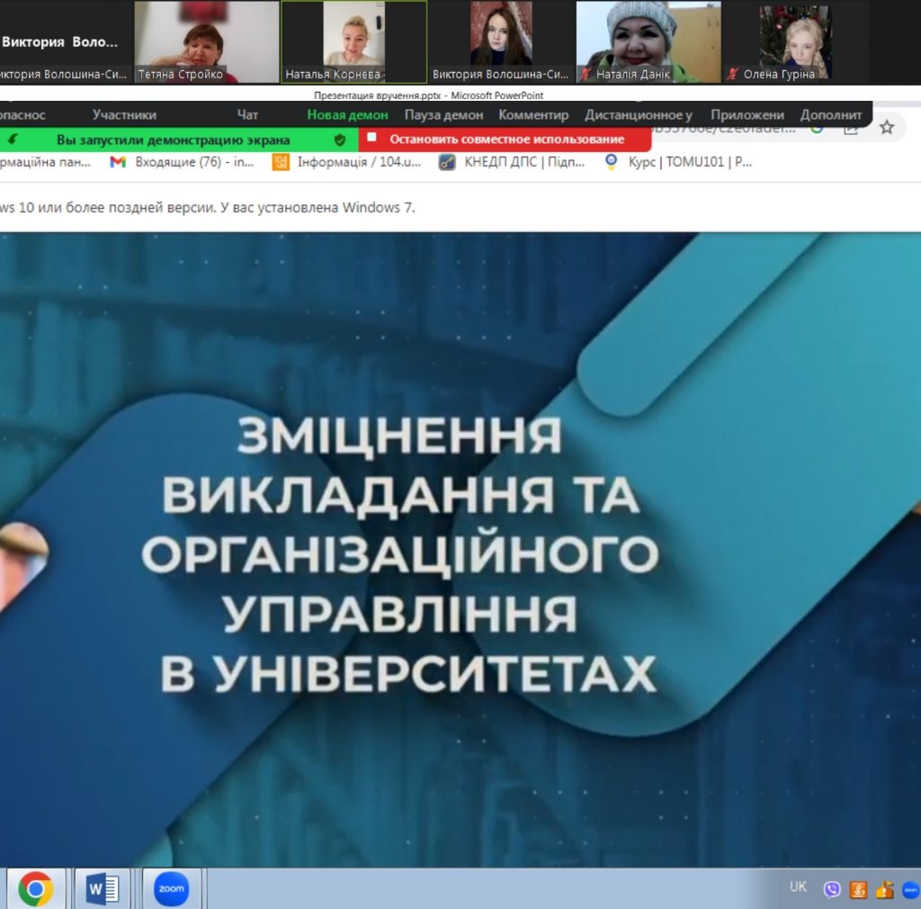The height and width of the screenshot is (909, 921).
Task: Stop screen sharing with the red button
Action: click(x=505, y=139)
